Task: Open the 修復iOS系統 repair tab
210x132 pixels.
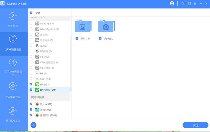Action: tap(13, 115)
